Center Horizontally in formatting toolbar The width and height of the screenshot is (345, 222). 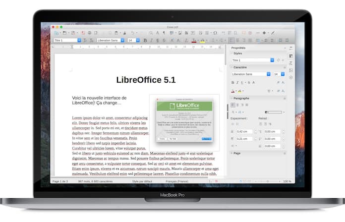pos(237,40)
